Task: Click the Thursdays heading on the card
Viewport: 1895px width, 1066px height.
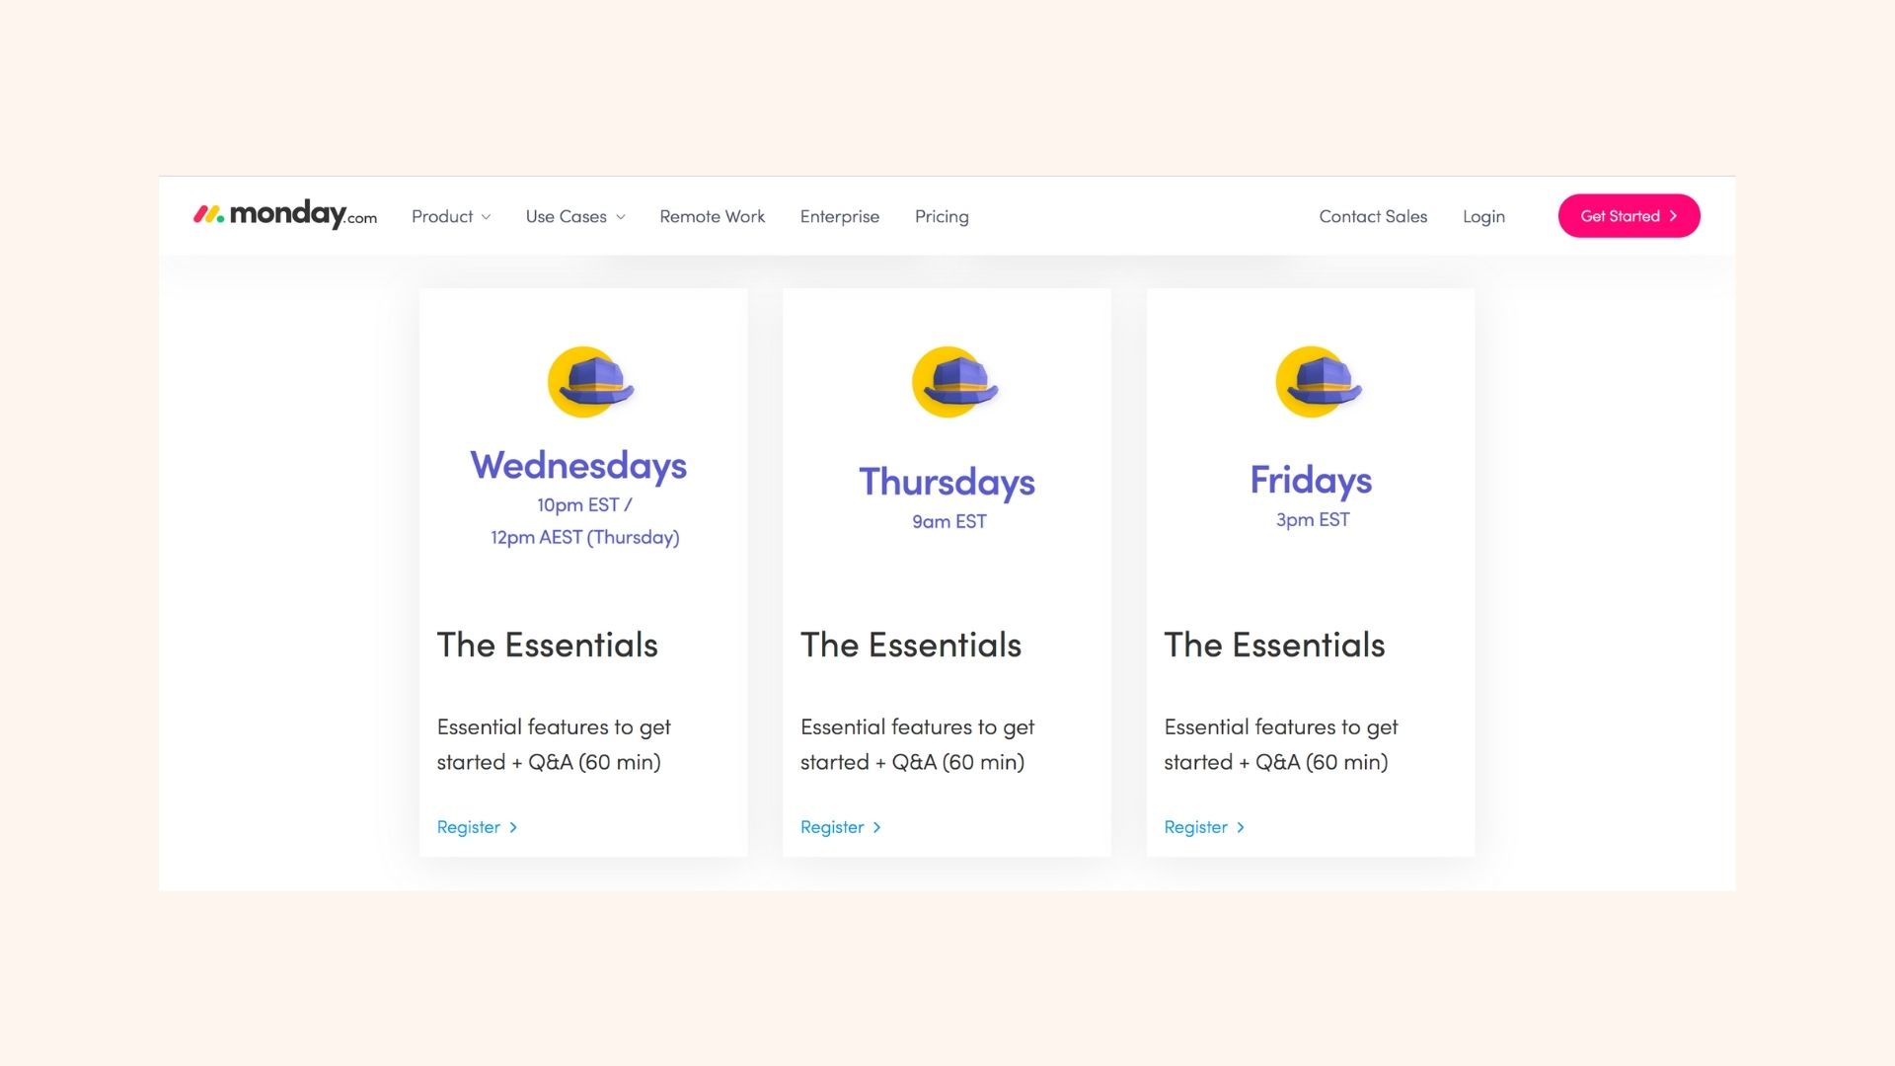Action: (x=947, y=482)
